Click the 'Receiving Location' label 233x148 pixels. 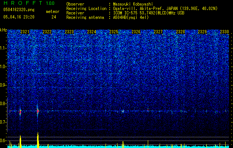86,9
